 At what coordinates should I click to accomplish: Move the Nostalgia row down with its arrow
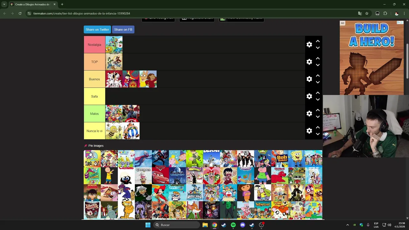click(318, 48)
